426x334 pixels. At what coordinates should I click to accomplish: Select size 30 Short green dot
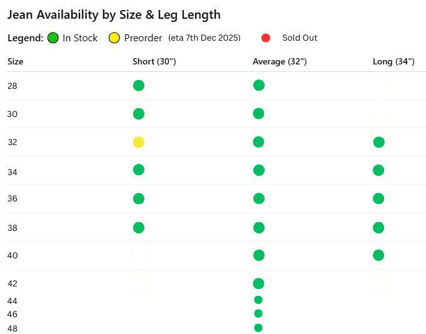[139, 114]
